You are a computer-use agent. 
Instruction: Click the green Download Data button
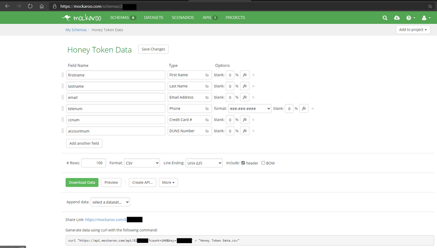(x=82, y=182)
